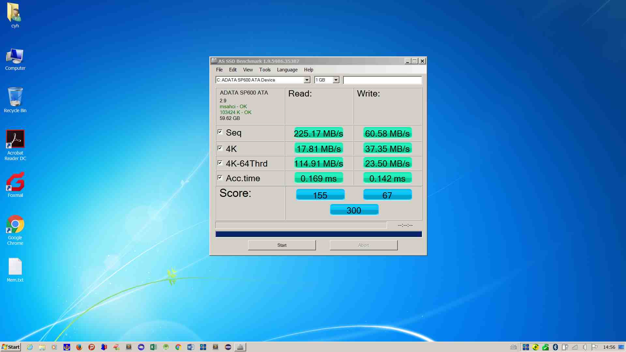Screen dimensions: 626x352
Task: Open the Tools menu
Action: point(265,70)
